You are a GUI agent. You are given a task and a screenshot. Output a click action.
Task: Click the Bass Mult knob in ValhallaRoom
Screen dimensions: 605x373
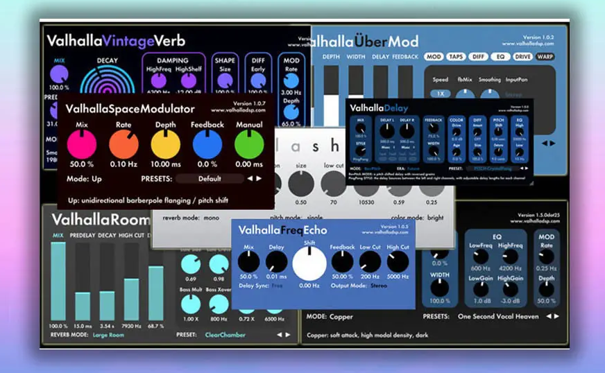191,304
